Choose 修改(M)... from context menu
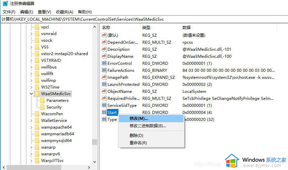This screenshot has width=288, height=170. (151, 119)
